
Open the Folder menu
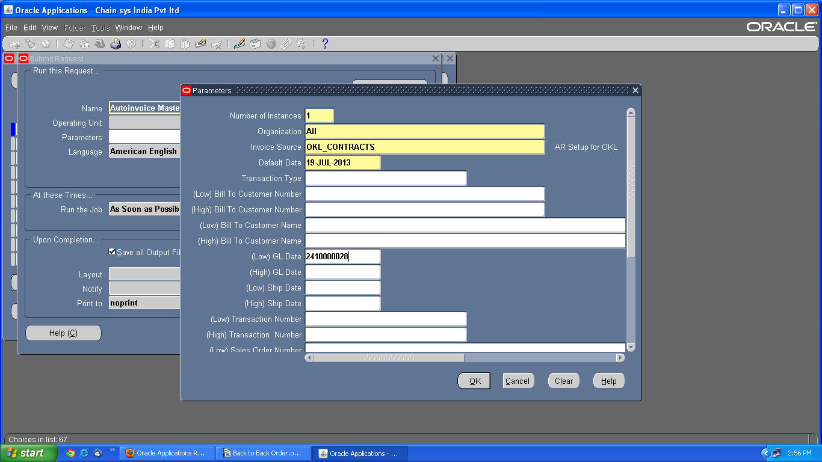[x=75, y=28]
